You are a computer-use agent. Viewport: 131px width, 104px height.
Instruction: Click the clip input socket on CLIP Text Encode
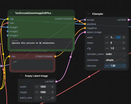pos(9,57)
